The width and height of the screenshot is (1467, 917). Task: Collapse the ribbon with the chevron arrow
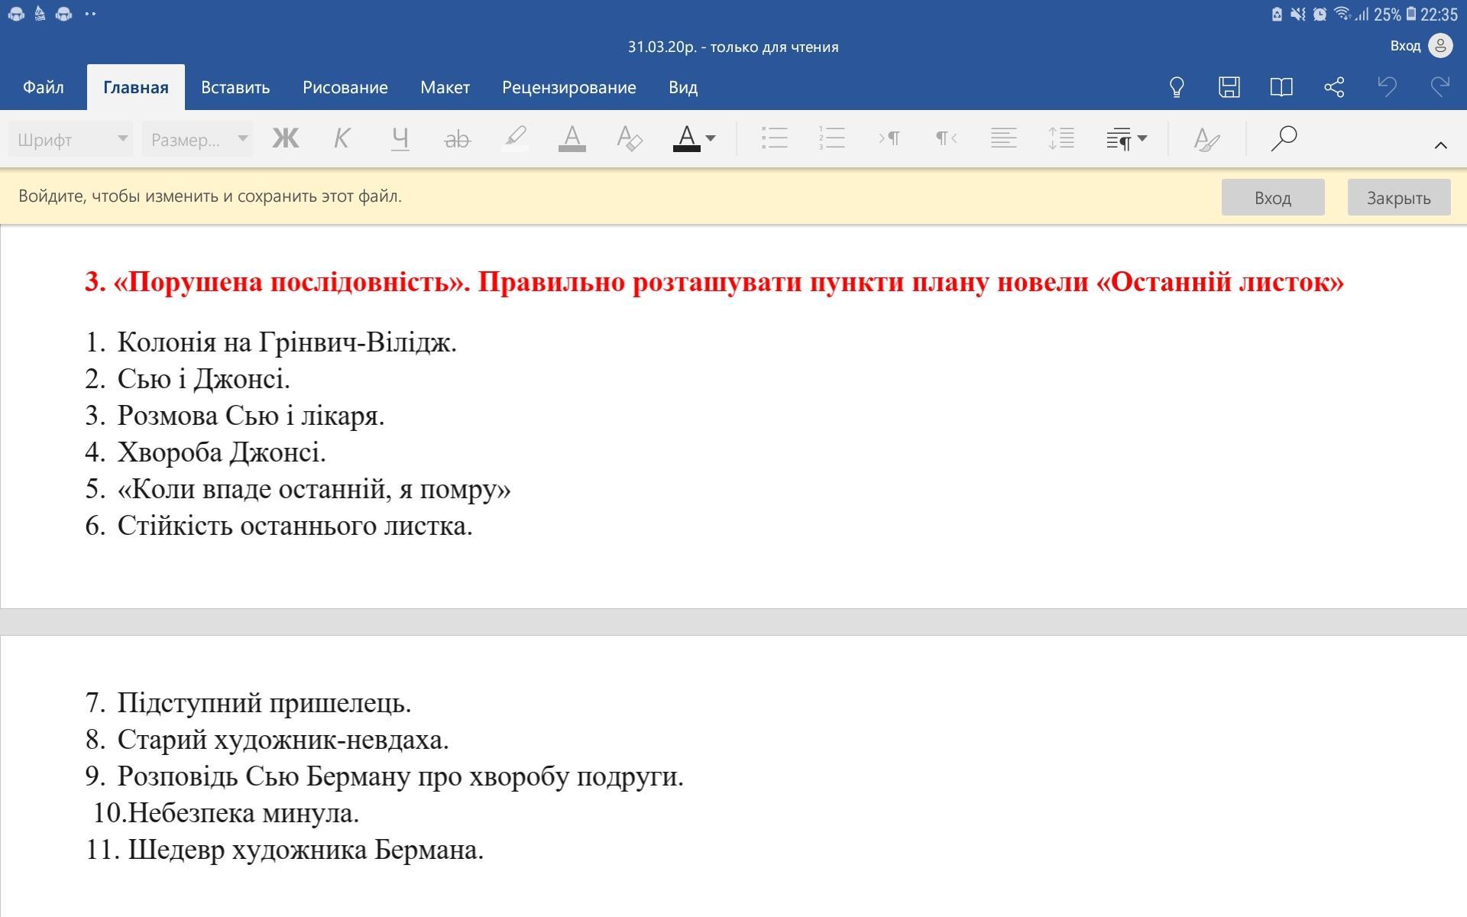1440,144
